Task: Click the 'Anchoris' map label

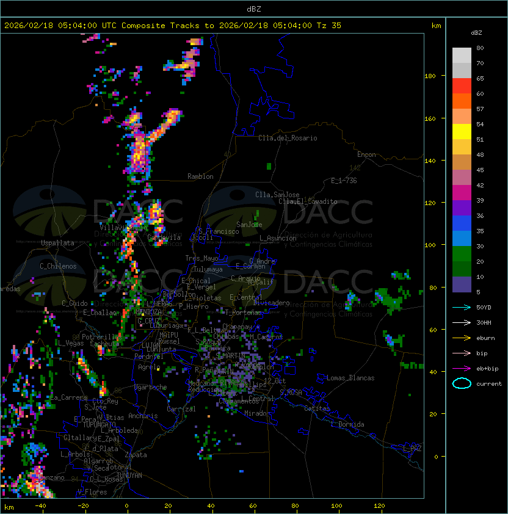Action: [143, 416]
